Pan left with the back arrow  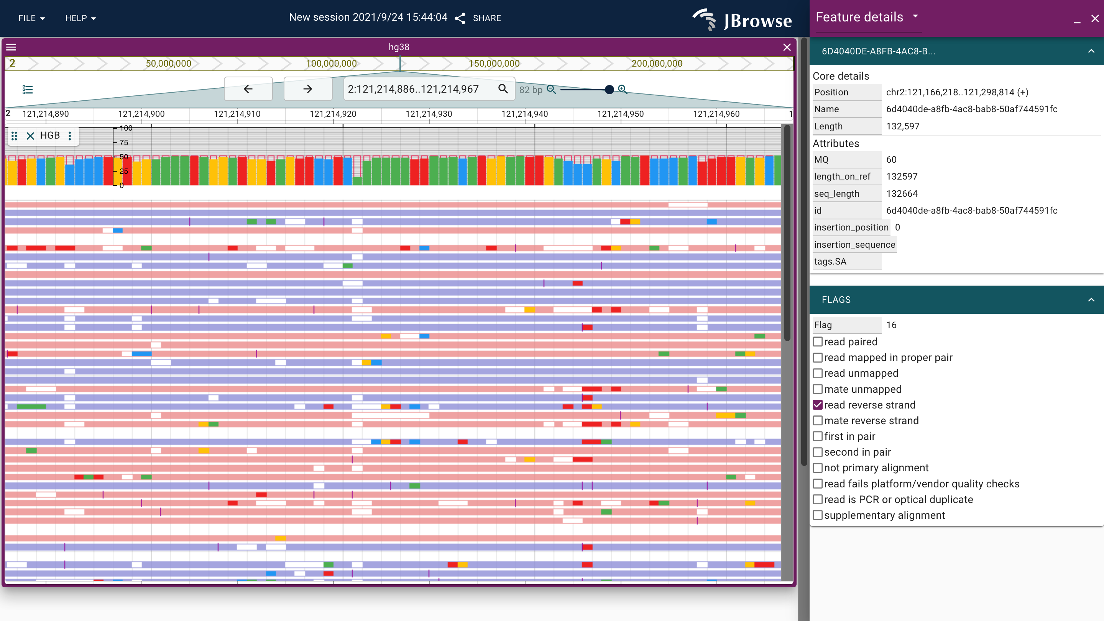tap(248, 89)
